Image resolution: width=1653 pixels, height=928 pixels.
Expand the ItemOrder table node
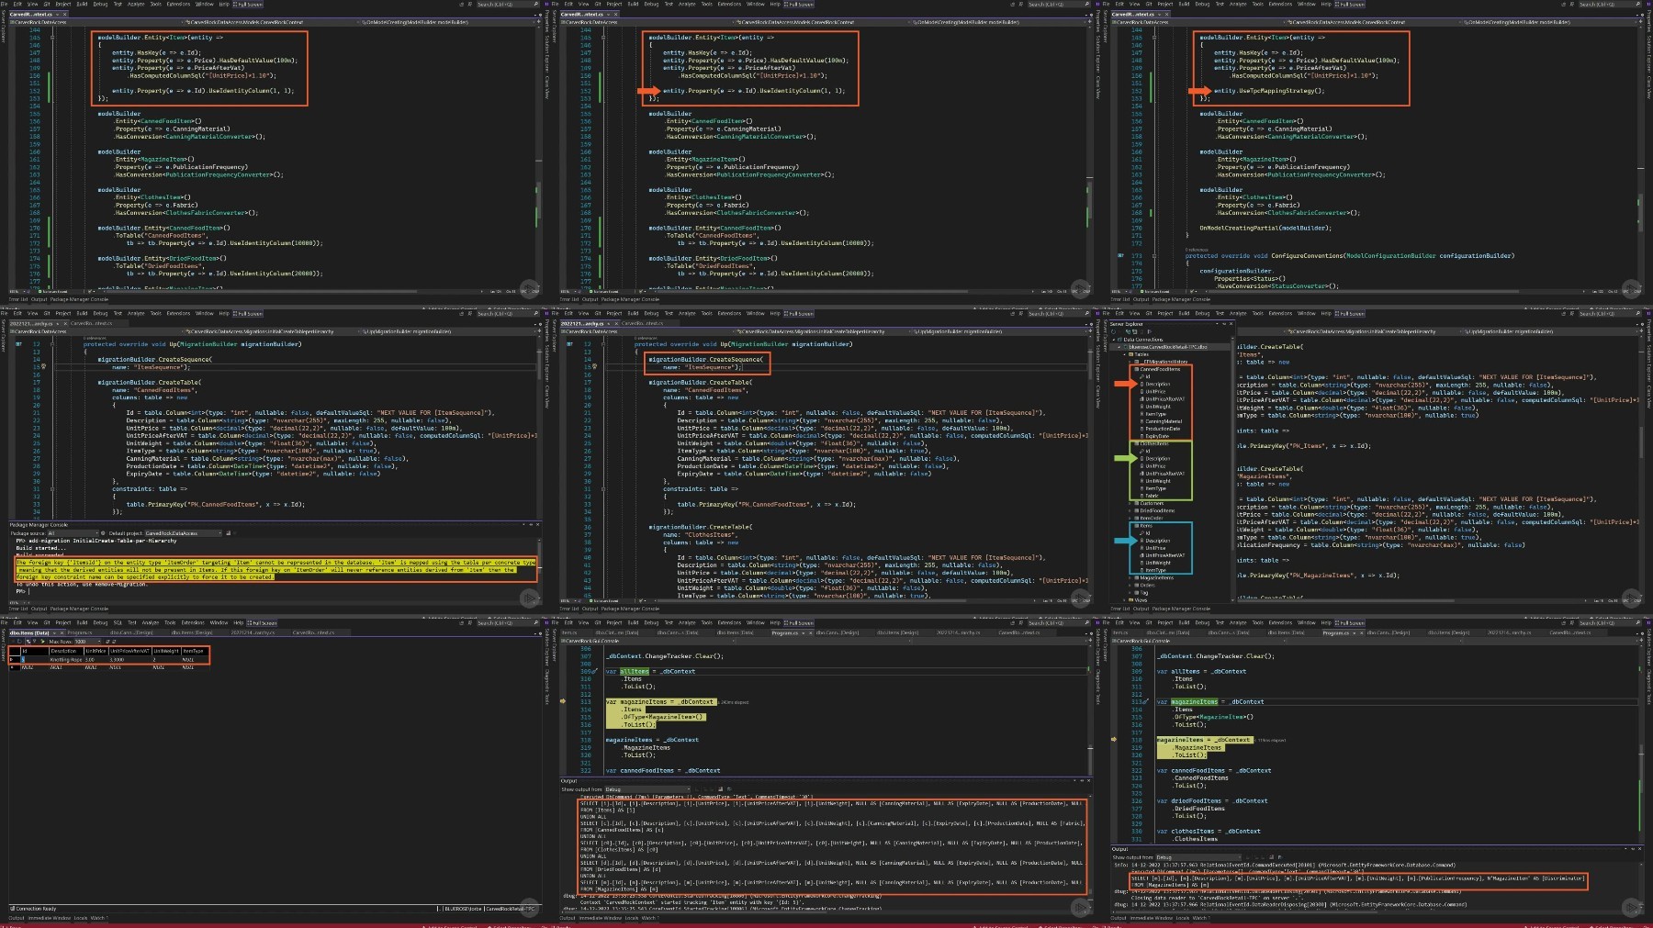pyautogui.click(x=1130, y=518)
